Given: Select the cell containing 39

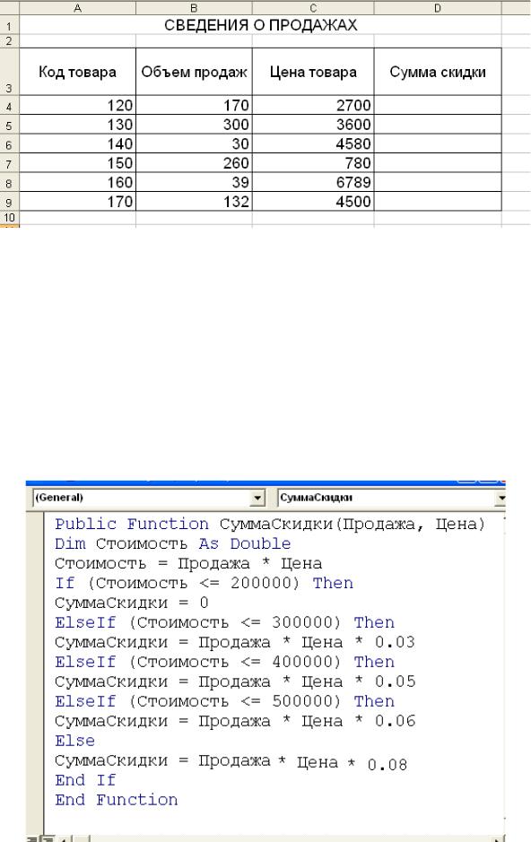Looking at the screenshot, I should pyautogui.click(x=194, y=183).
